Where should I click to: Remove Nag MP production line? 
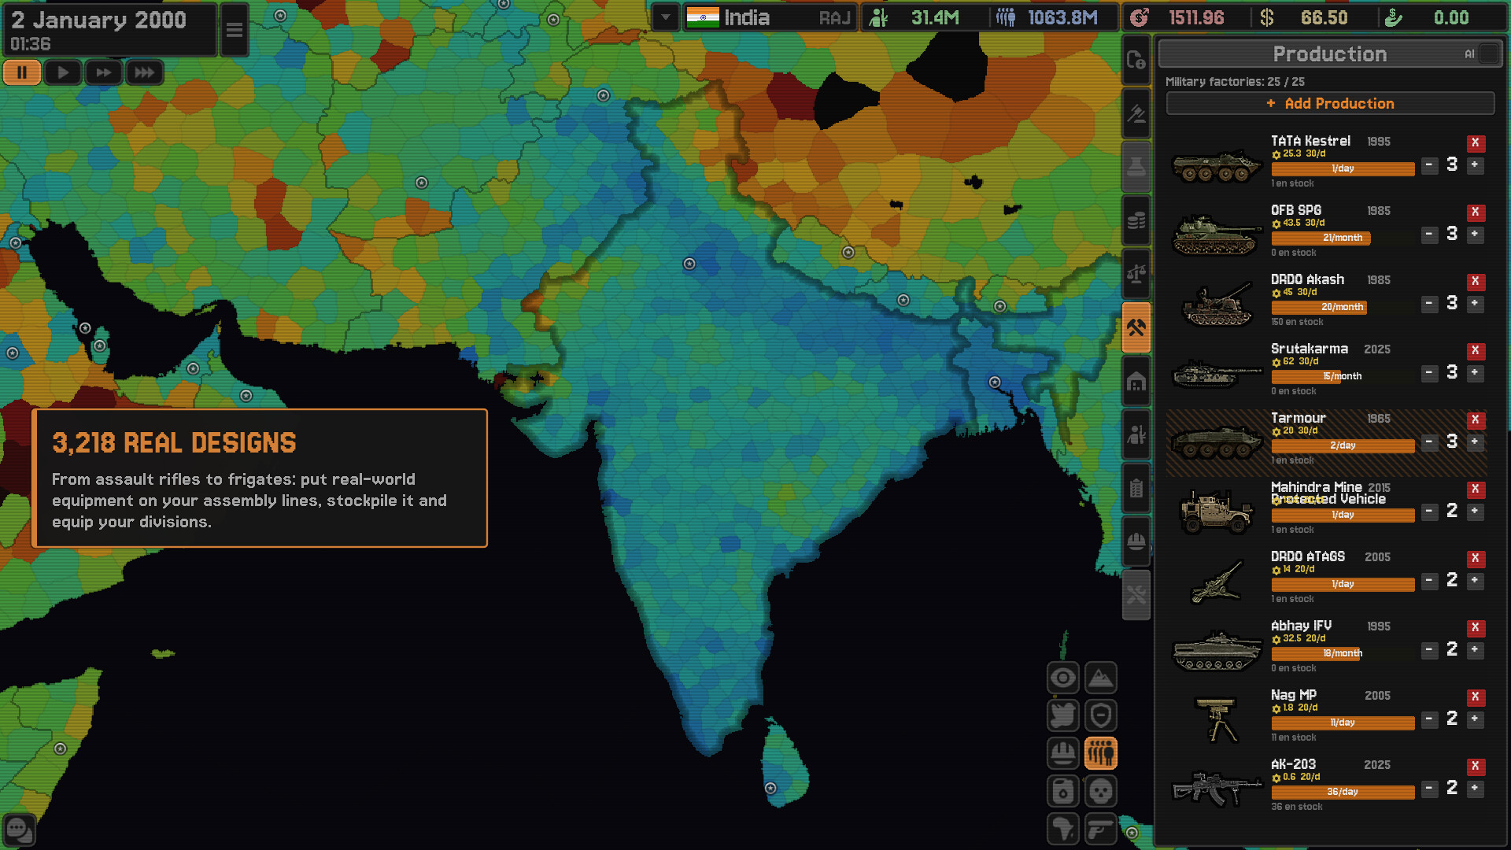(x=1476, y=697)
